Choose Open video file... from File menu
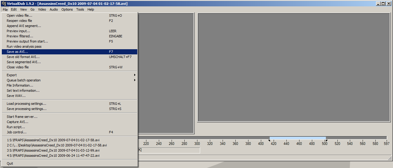The width and height of the screenshot is (393, 168). 70,15
